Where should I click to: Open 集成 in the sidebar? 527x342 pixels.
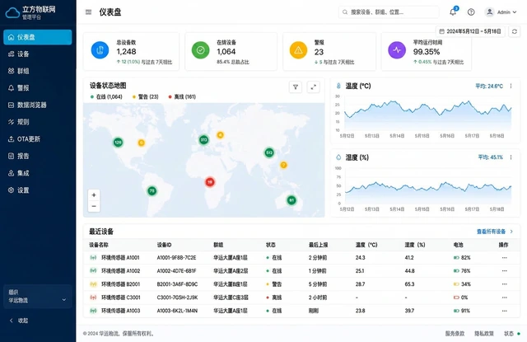[38, 173]
